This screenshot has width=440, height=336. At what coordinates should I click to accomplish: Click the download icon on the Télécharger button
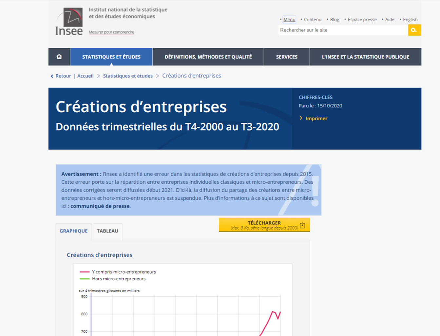pos(302,225)
